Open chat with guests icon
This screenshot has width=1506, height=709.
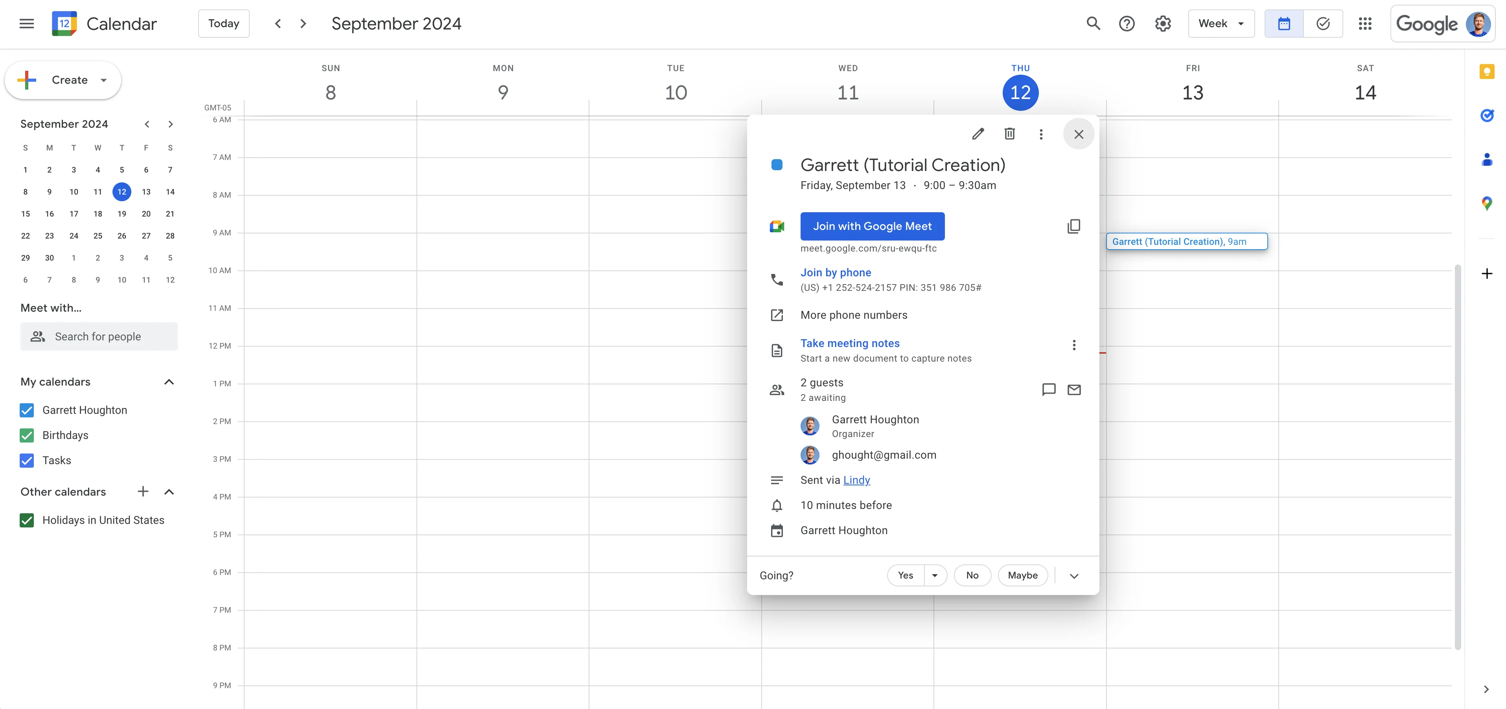[1048, 390]
